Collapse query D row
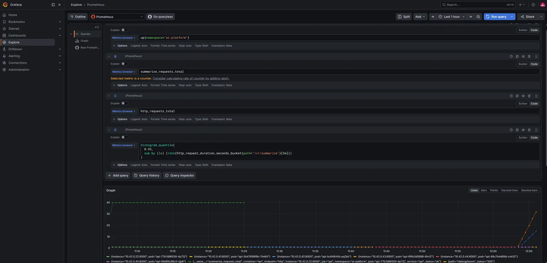 109,130
